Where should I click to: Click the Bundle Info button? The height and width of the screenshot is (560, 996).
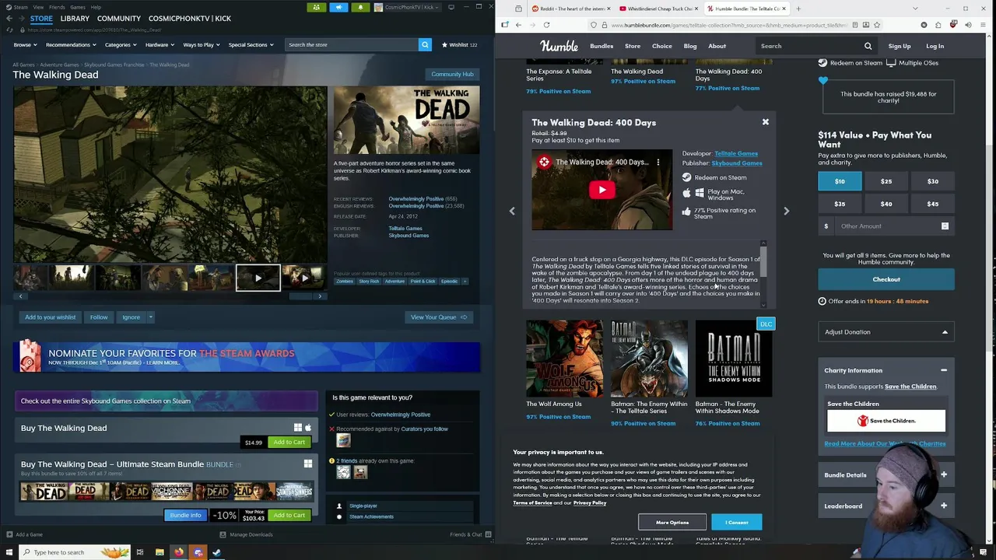pos(185,515)
